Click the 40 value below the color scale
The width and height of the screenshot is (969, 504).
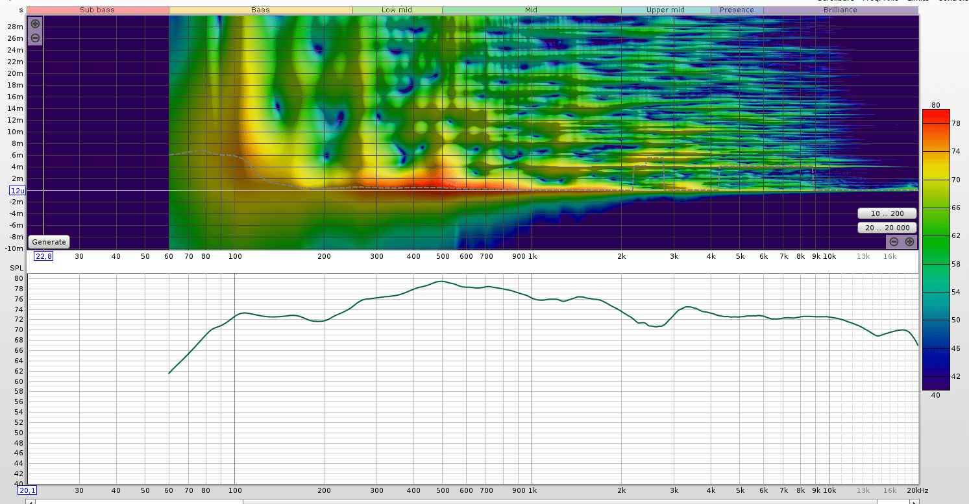pyautogui.click(x=935, y=395)
